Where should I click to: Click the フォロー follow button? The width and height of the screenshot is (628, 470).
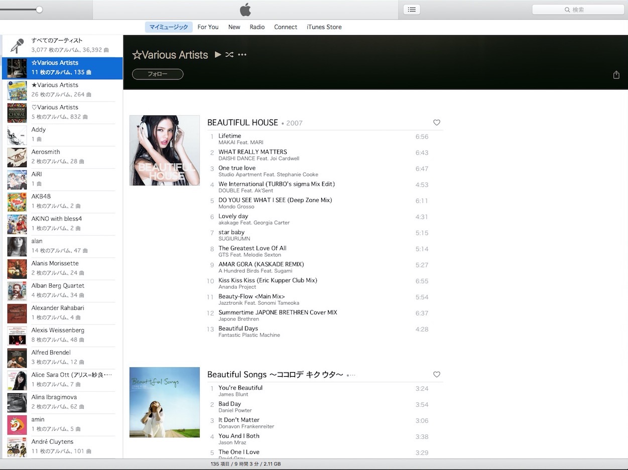click(158, 74)
